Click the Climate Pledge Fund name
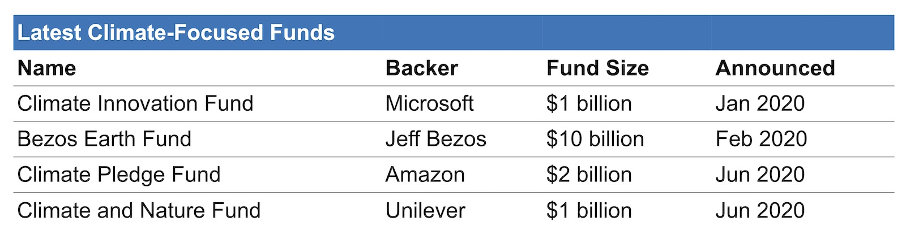 [119, 175]
